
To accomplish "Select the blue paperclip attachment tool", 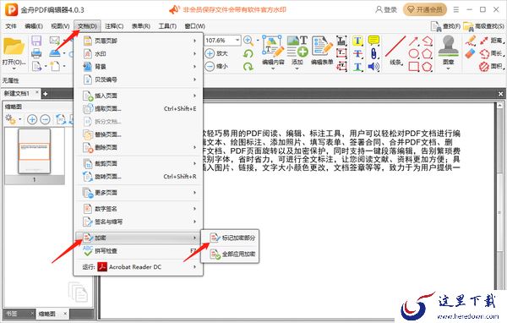I will (x=373, y=53).
